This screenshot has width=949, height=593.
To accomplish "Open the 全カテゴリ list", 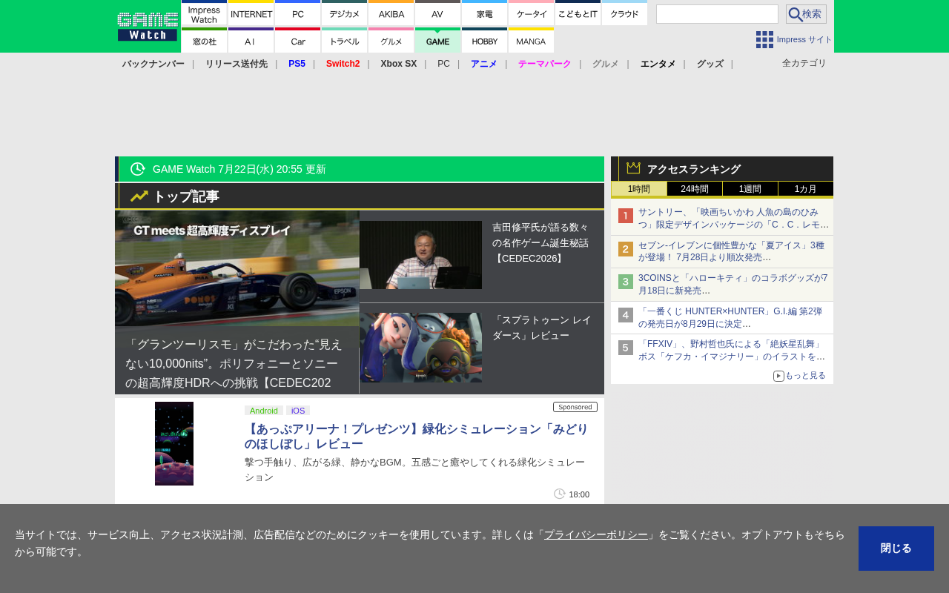I will click(x=804, y=63).
